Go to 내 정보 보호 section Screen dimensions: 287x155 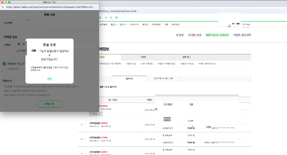pyautogui.click(x=195, y=35)
